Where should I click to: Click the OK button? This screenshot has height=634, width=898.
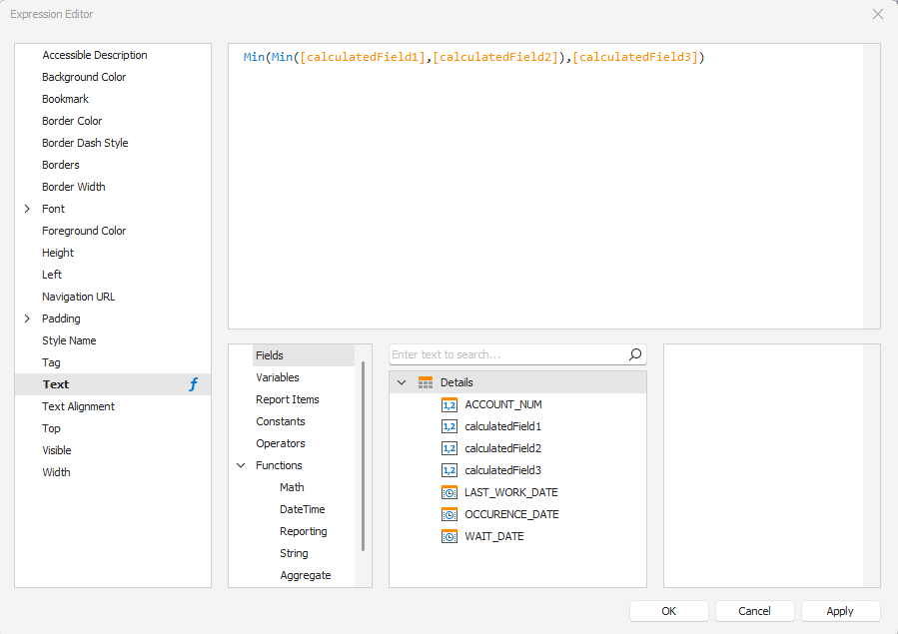pyautogui.click(x=669, y=611)
